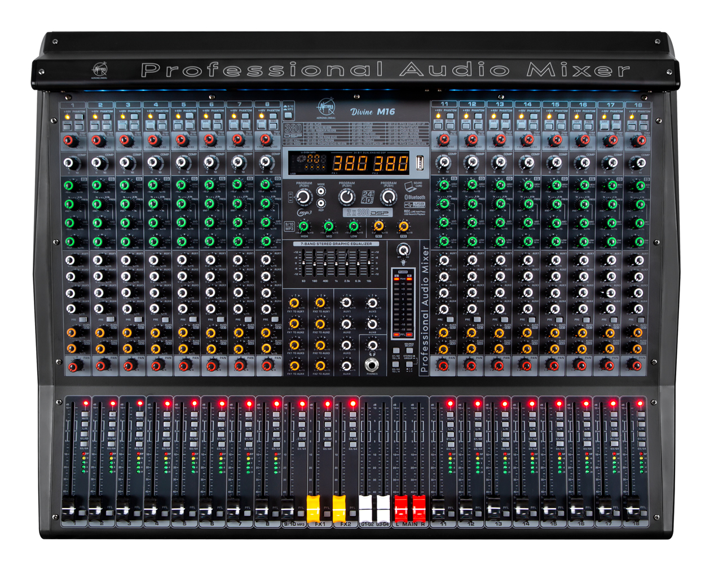Push the FX1 PROGRAM knob in the middle

point(346,197)
